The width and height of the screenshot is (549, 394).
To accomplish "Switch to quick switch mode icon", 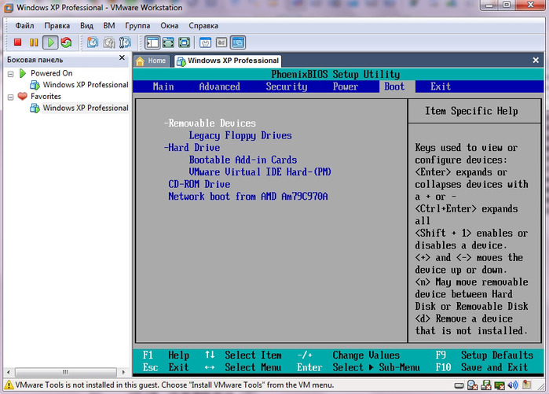I will (168, 42).
